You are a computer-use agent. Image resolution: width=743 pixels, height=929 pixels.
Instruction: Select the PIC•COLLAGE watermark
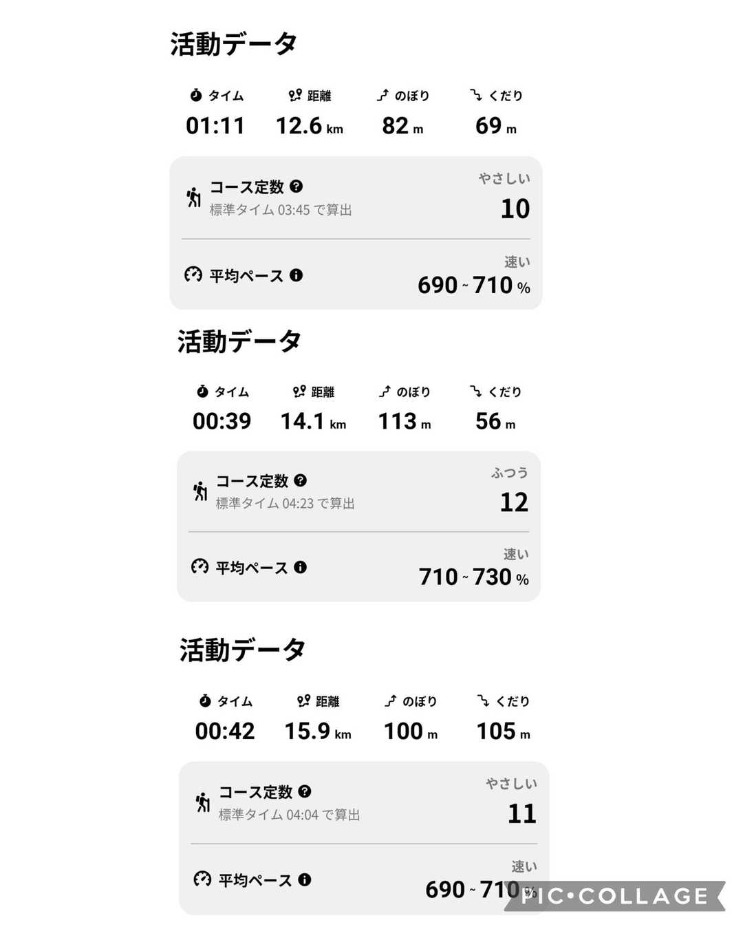click(614, 896)
